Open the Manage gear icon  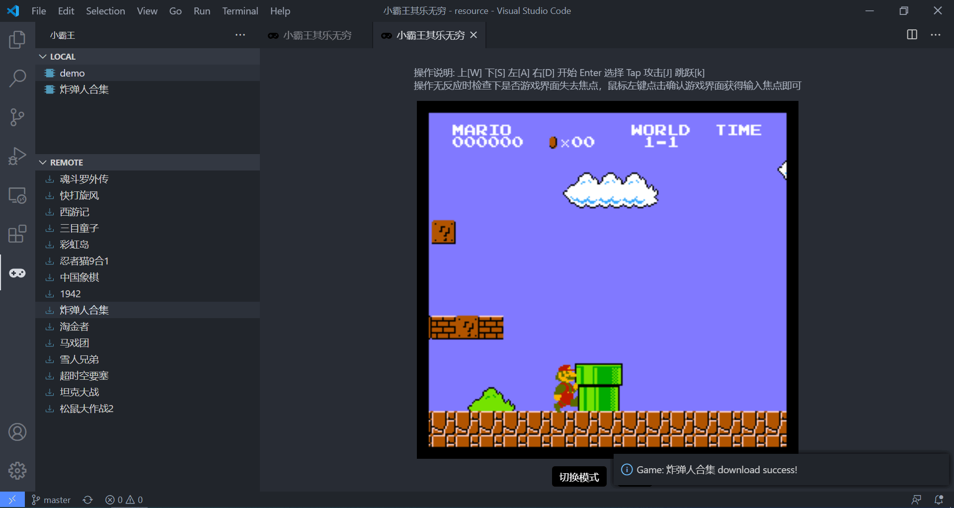tap(17, 470)
